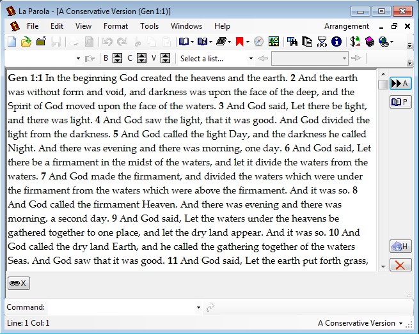
Task: Click the binoculars search icon
Action: [x=292, y=42]
